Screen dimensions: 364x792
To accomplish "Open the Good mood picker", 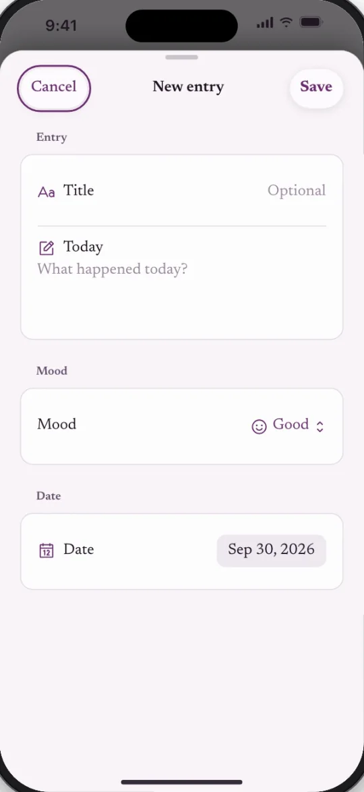I will tap(287, 426).
